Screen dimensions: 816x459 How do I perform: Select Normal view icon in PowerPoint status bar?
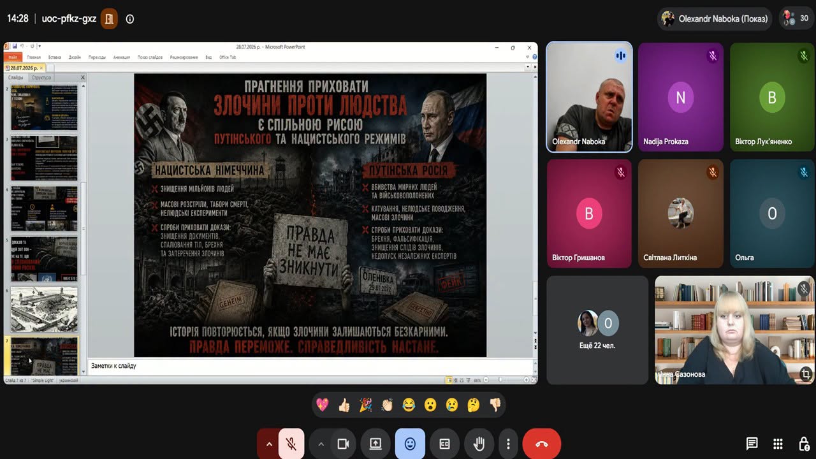[449, 380]
